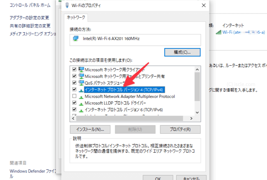Click the インストール(N)... button
The height and width of the screenshot is (180, 267).
tap(90, 130)
